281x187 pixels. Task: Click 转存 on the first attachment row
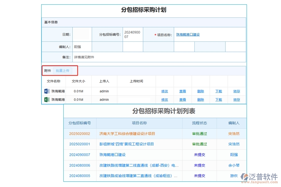[x=236, y=91]
